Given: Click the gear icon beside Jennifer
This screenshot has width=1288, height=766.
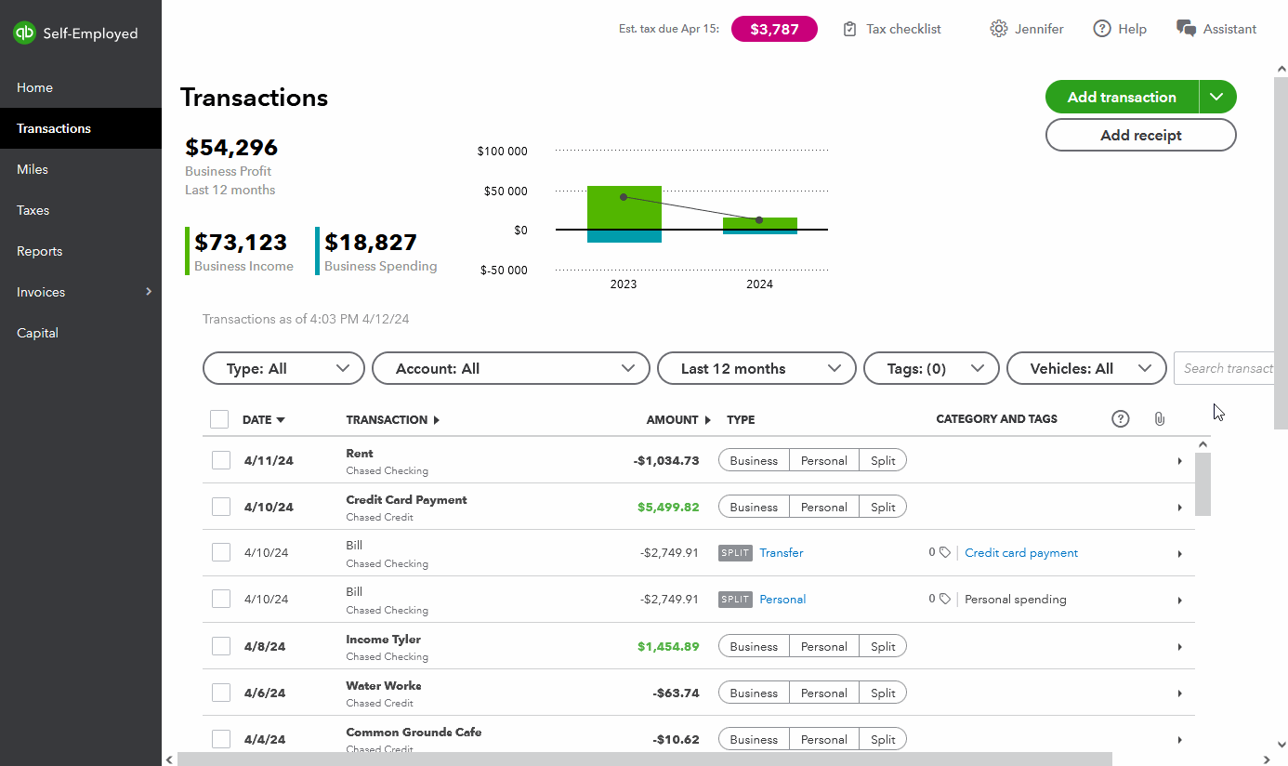Looking at the screenshot, I should click(998, 29).
